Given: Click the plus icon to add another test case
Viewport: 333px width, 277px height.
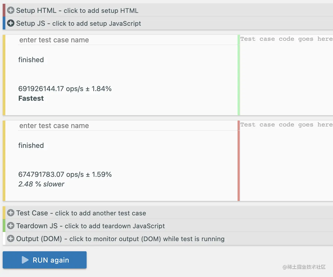Looking at the screenshot, I should [x=10, y=213].
